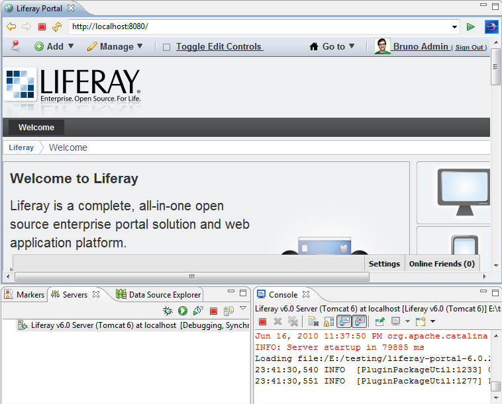The height and width of the screenshot is (404, 502).
Task: Start the server in debug mode
Action: 168,310
